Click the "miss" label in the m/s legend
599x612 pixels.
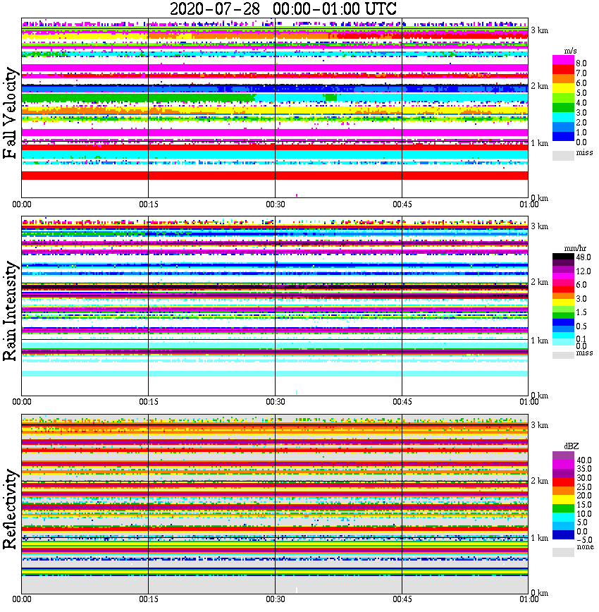(584, 152)
